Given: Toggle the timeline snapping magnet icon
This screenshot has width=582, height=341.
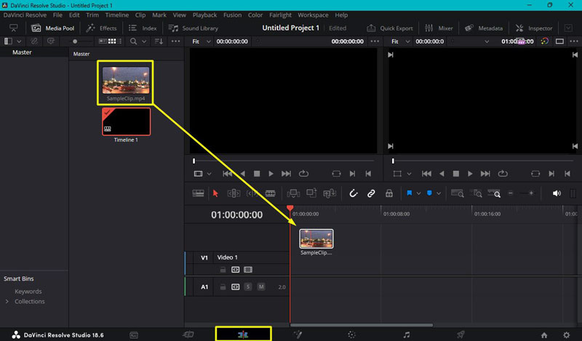Looking at the screenshot, I should (x=354, y=193).
